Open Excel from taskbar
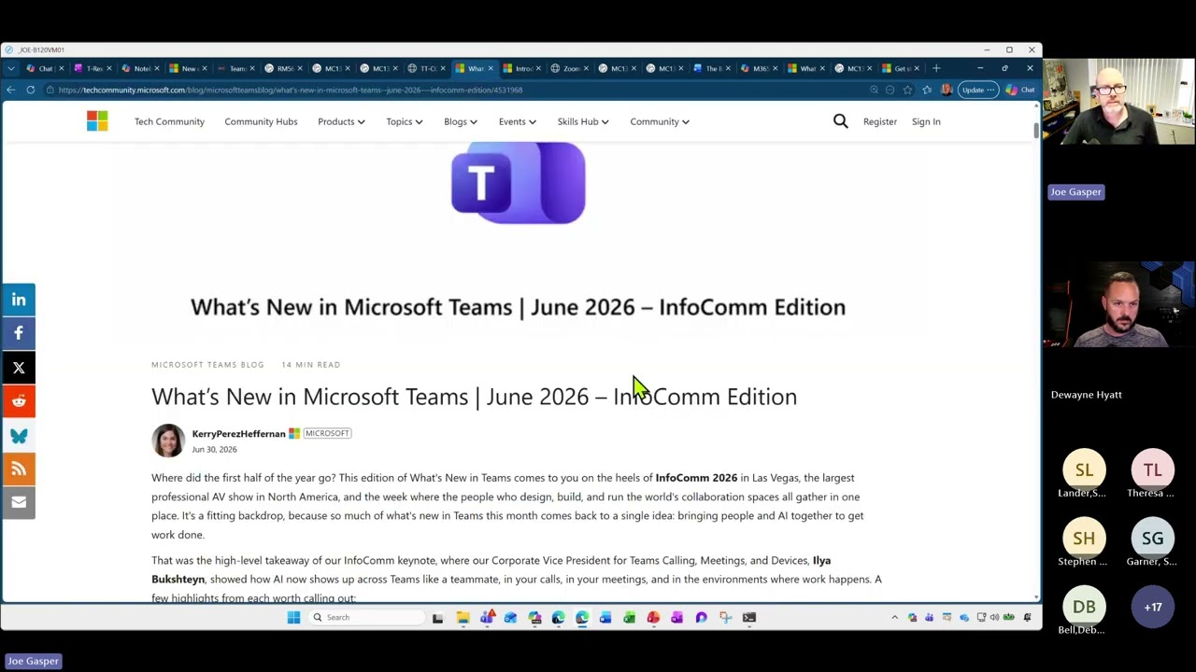The image size is (1196, 672). click(x=629, y=617)
